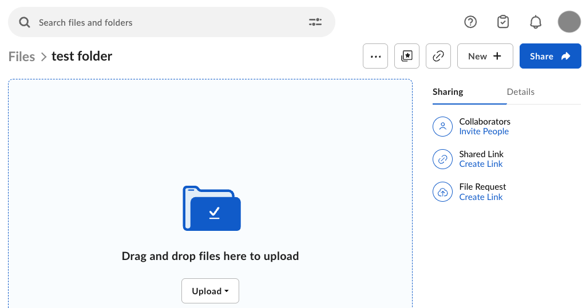The image size is (586, 308).
Task: Click the Shared Link chain icon
Action: pos(442,159)
